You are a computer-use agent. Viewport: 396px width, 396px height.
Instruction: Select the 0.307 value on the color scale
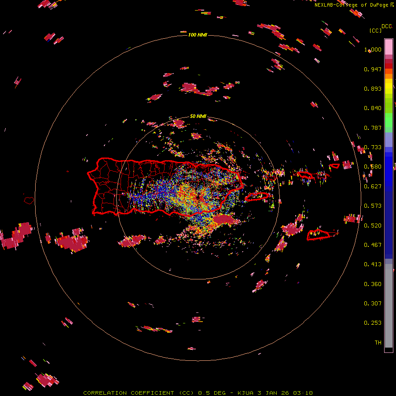[373, 304]
